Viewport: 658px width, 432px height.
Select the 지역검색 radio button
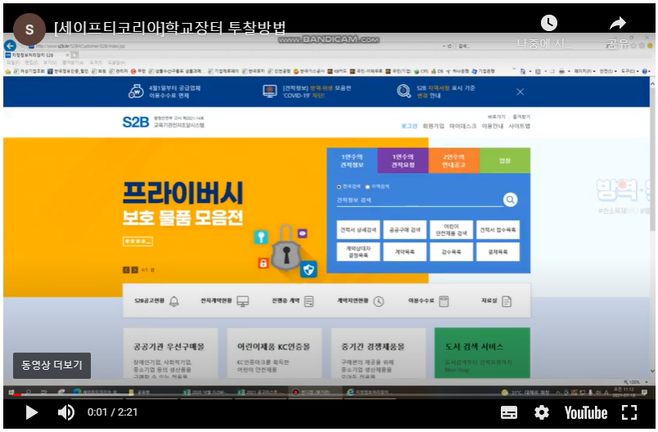[367, 187]
